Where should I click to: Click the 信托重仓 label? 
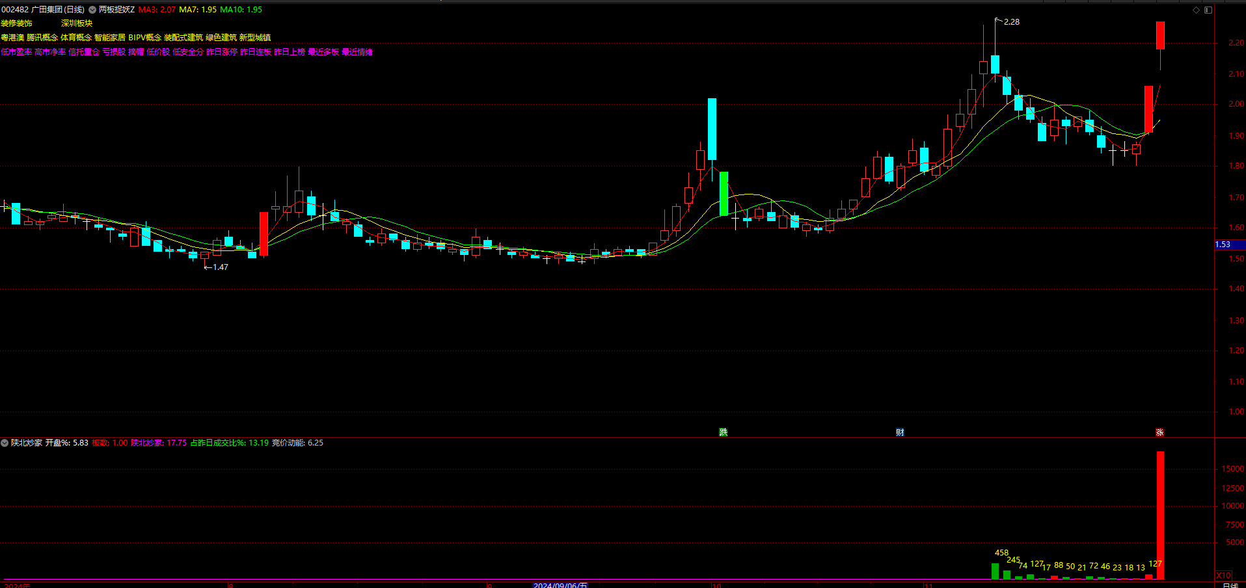tap(84, 52)
